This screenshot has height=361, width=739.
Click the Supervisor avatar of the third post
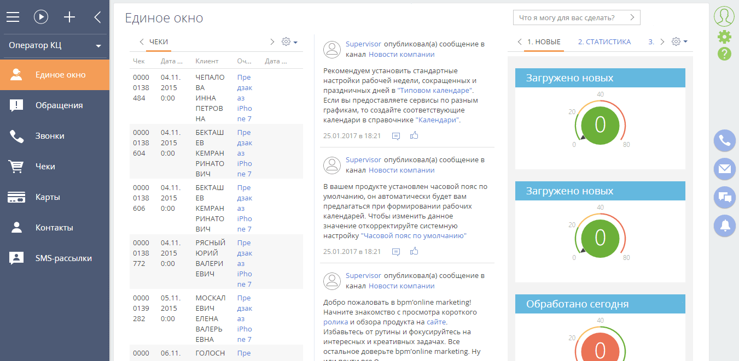tap(332, 281)
